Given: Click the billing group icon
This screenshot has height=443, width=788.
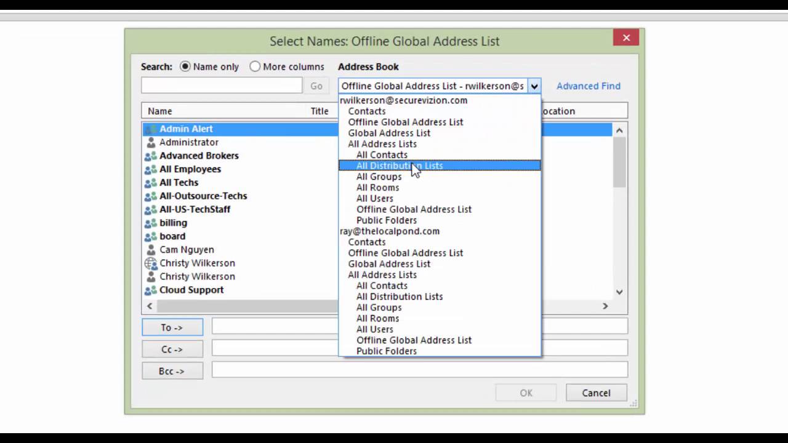Looking at the screenshot, I should coord(150,223).
